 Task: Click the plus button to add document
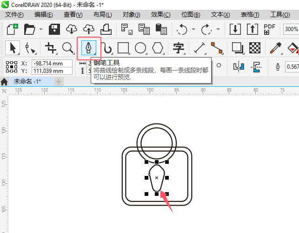tap(59, 82)
